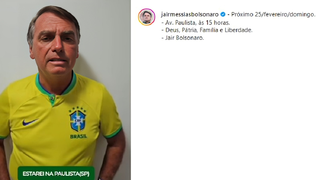The height and width of the screenshot is (180, 322).
Task: Open the profile avatar with story ring
Action: (146, 17)
